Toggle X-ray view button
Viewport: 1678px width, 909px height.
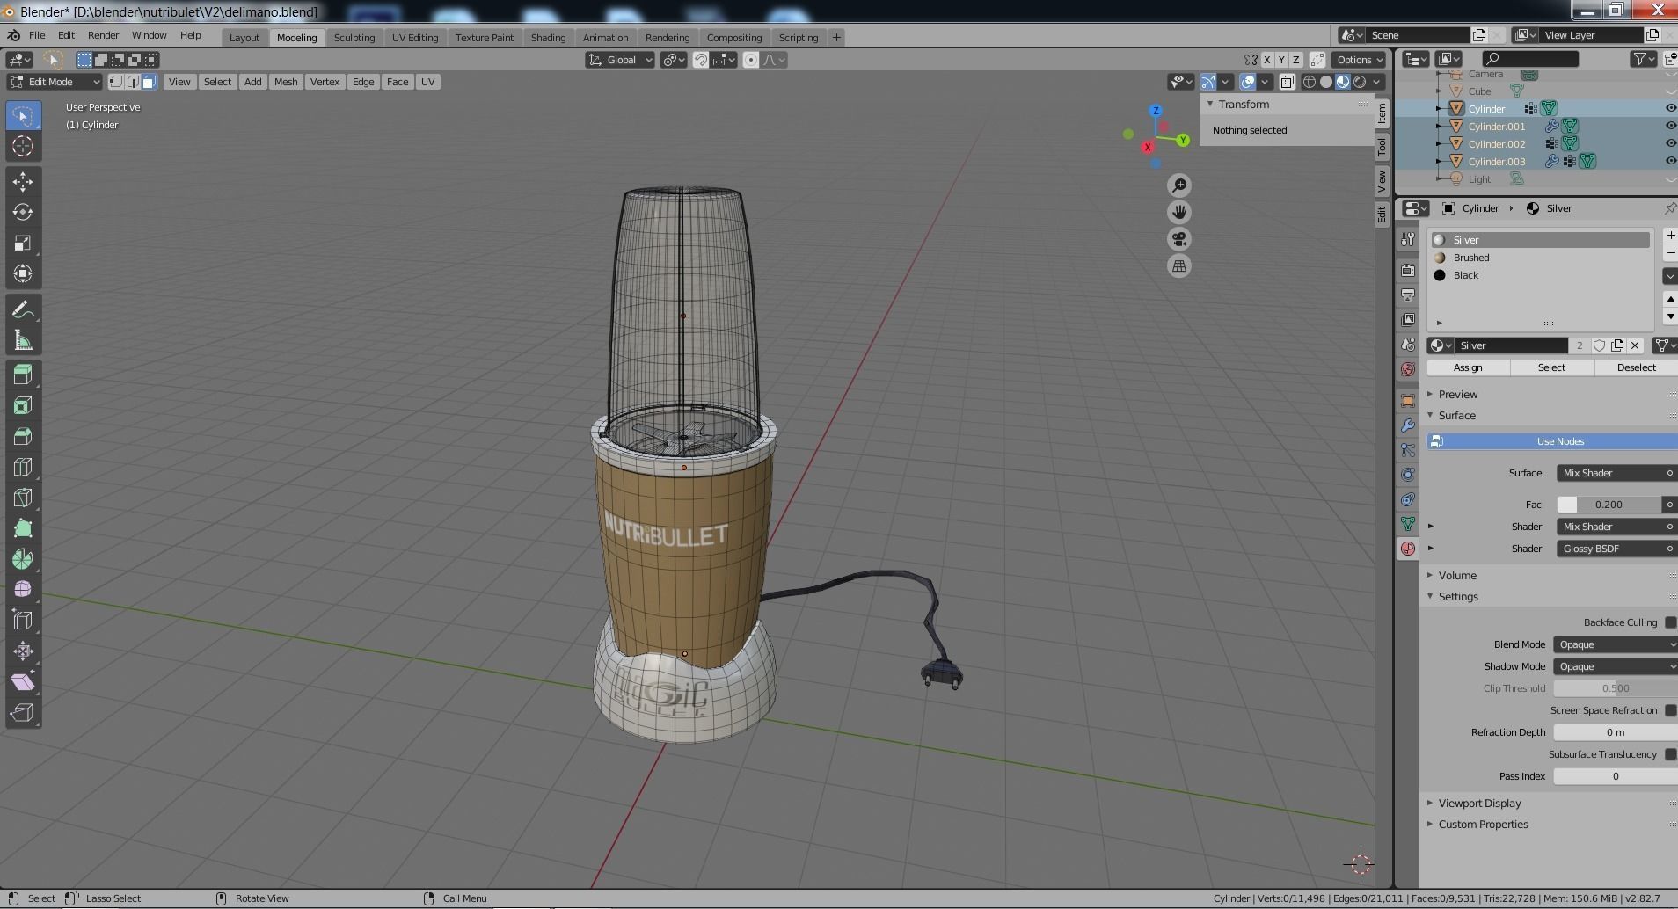pyautogui.click(x=1287, y=82)
